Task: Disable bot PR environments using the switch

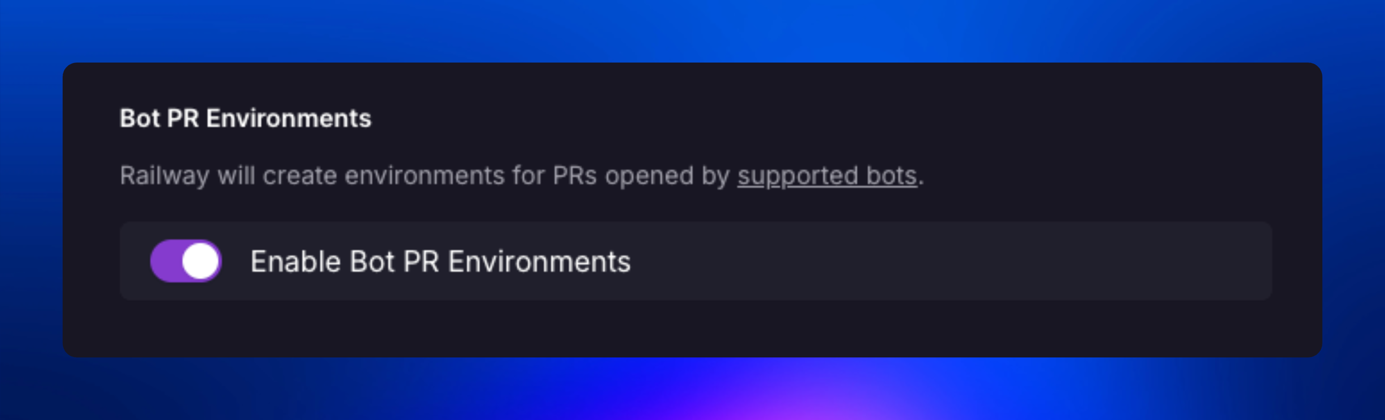Action: pos(186,261)
